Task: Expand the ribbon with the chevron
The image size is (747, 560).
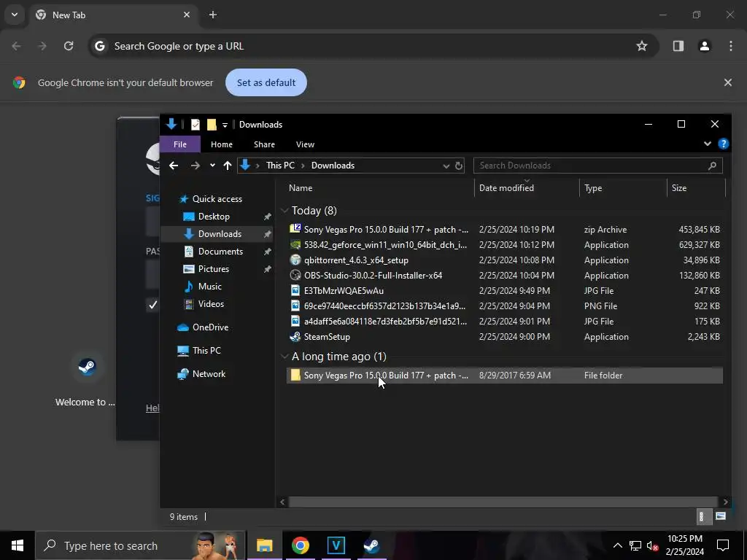Action: (x=707, y=144)
